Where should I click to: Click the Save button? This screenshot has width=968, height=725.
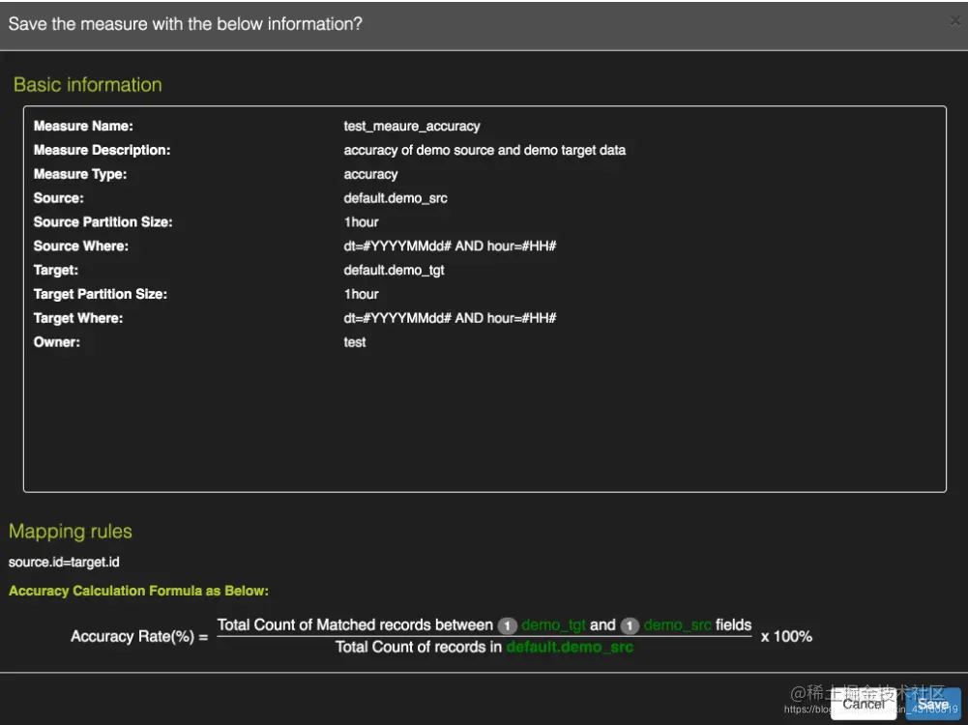[933, 704]
